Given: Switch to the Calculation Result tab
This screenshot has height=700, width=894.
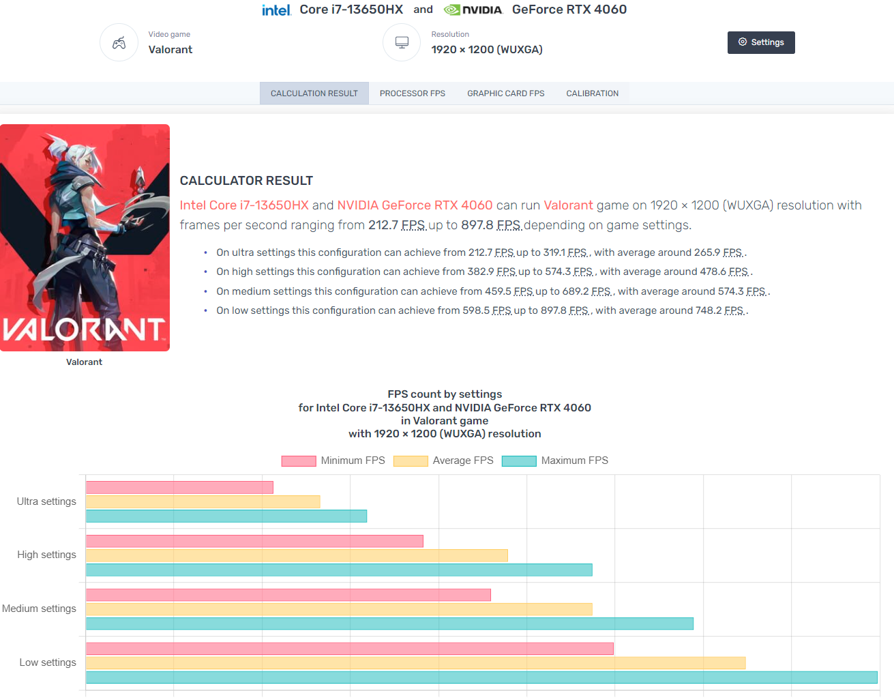Looking at the screenshot, I should 314,93.
